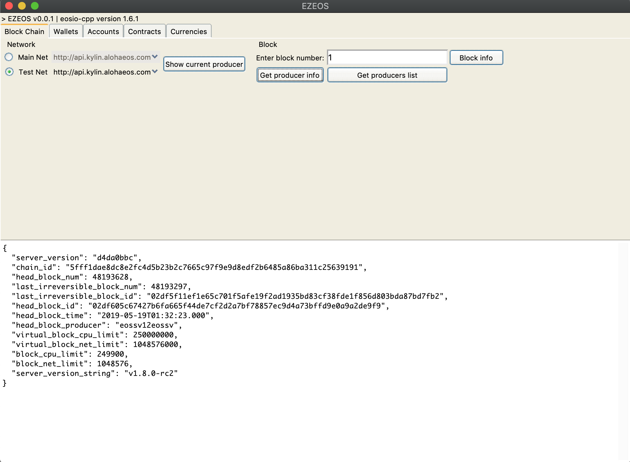Click the red close window button

9,6
